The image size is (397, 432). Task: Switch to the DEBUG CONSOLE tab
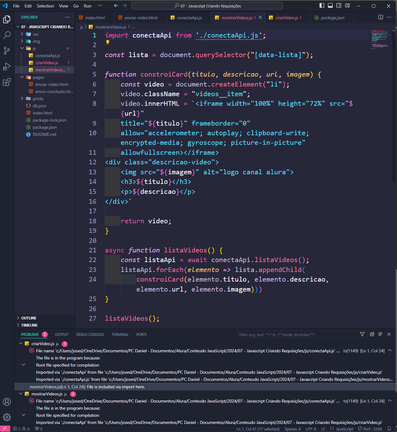point(90,334)
